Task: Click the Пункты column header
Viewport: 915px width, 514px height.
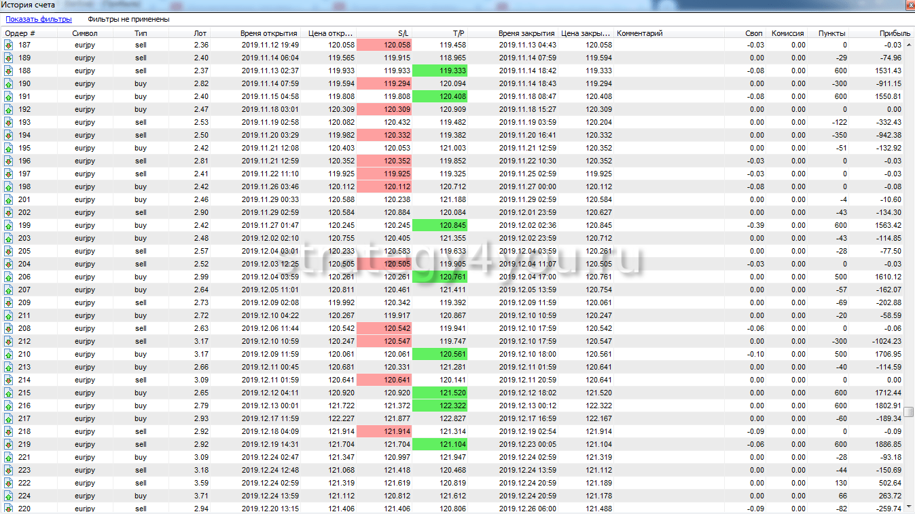Action: (831, 33)
